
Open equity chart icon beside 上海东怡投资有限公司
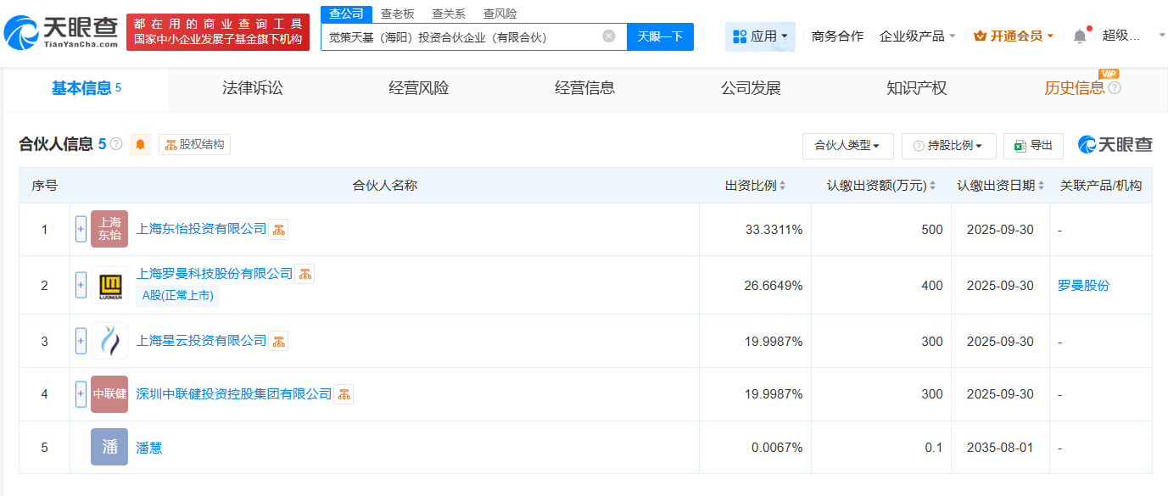tap(277, 229)
